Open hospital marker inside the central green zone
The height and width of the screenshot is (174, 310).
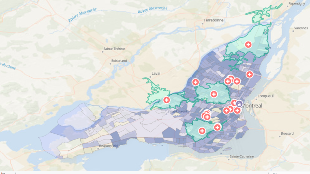point(214,94)
